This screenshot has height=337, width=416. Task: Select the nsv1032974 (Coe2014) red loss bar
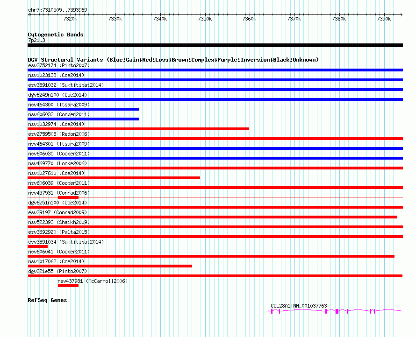tap(138, 129)
